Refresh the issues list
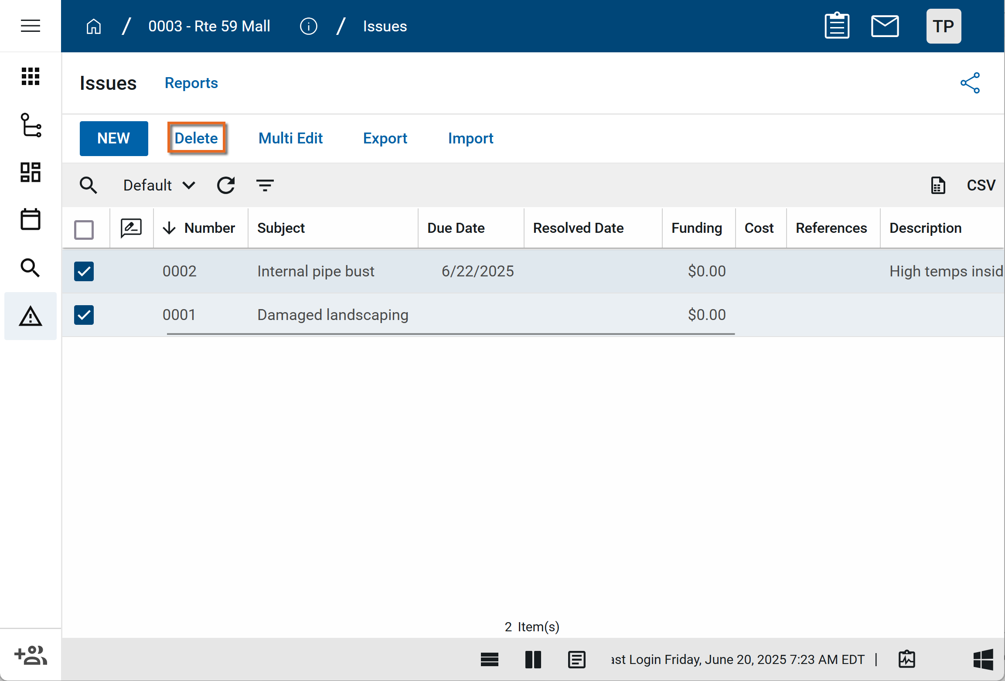Viewport: 1005px width, 681px height. coord(226,185)
